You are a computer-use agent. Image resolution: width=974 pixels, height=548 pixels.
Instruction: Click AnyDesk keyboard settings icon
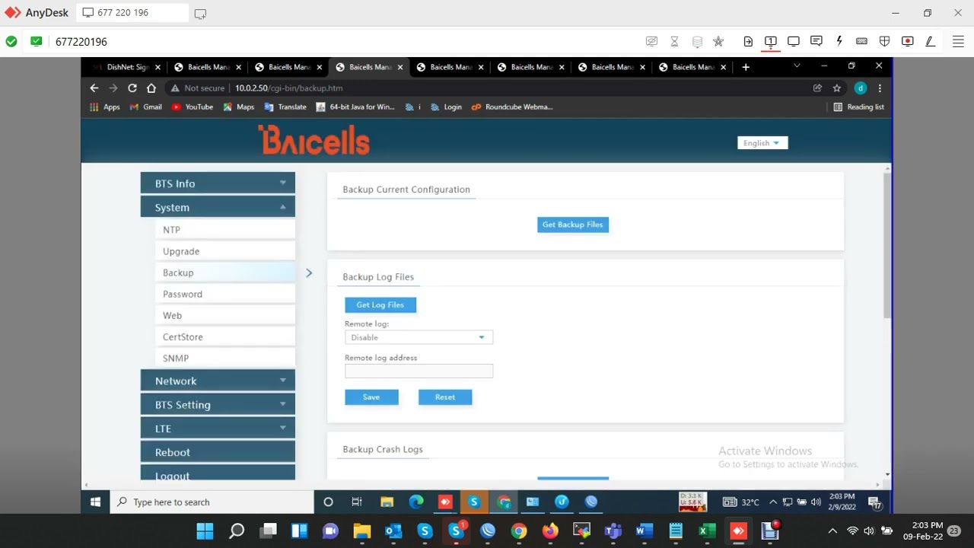pos(861,41)
